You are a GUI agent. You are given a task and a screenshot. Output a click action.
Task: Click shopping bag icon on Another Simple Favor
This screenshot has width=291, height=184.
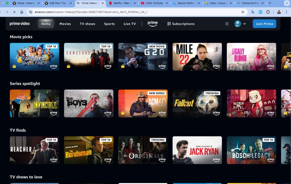pos(14,66)
